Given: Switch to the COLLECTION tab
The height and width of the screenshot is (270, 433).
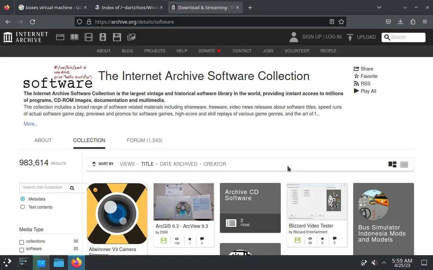Looking at the screenshot, I should [x=89, y=140].
